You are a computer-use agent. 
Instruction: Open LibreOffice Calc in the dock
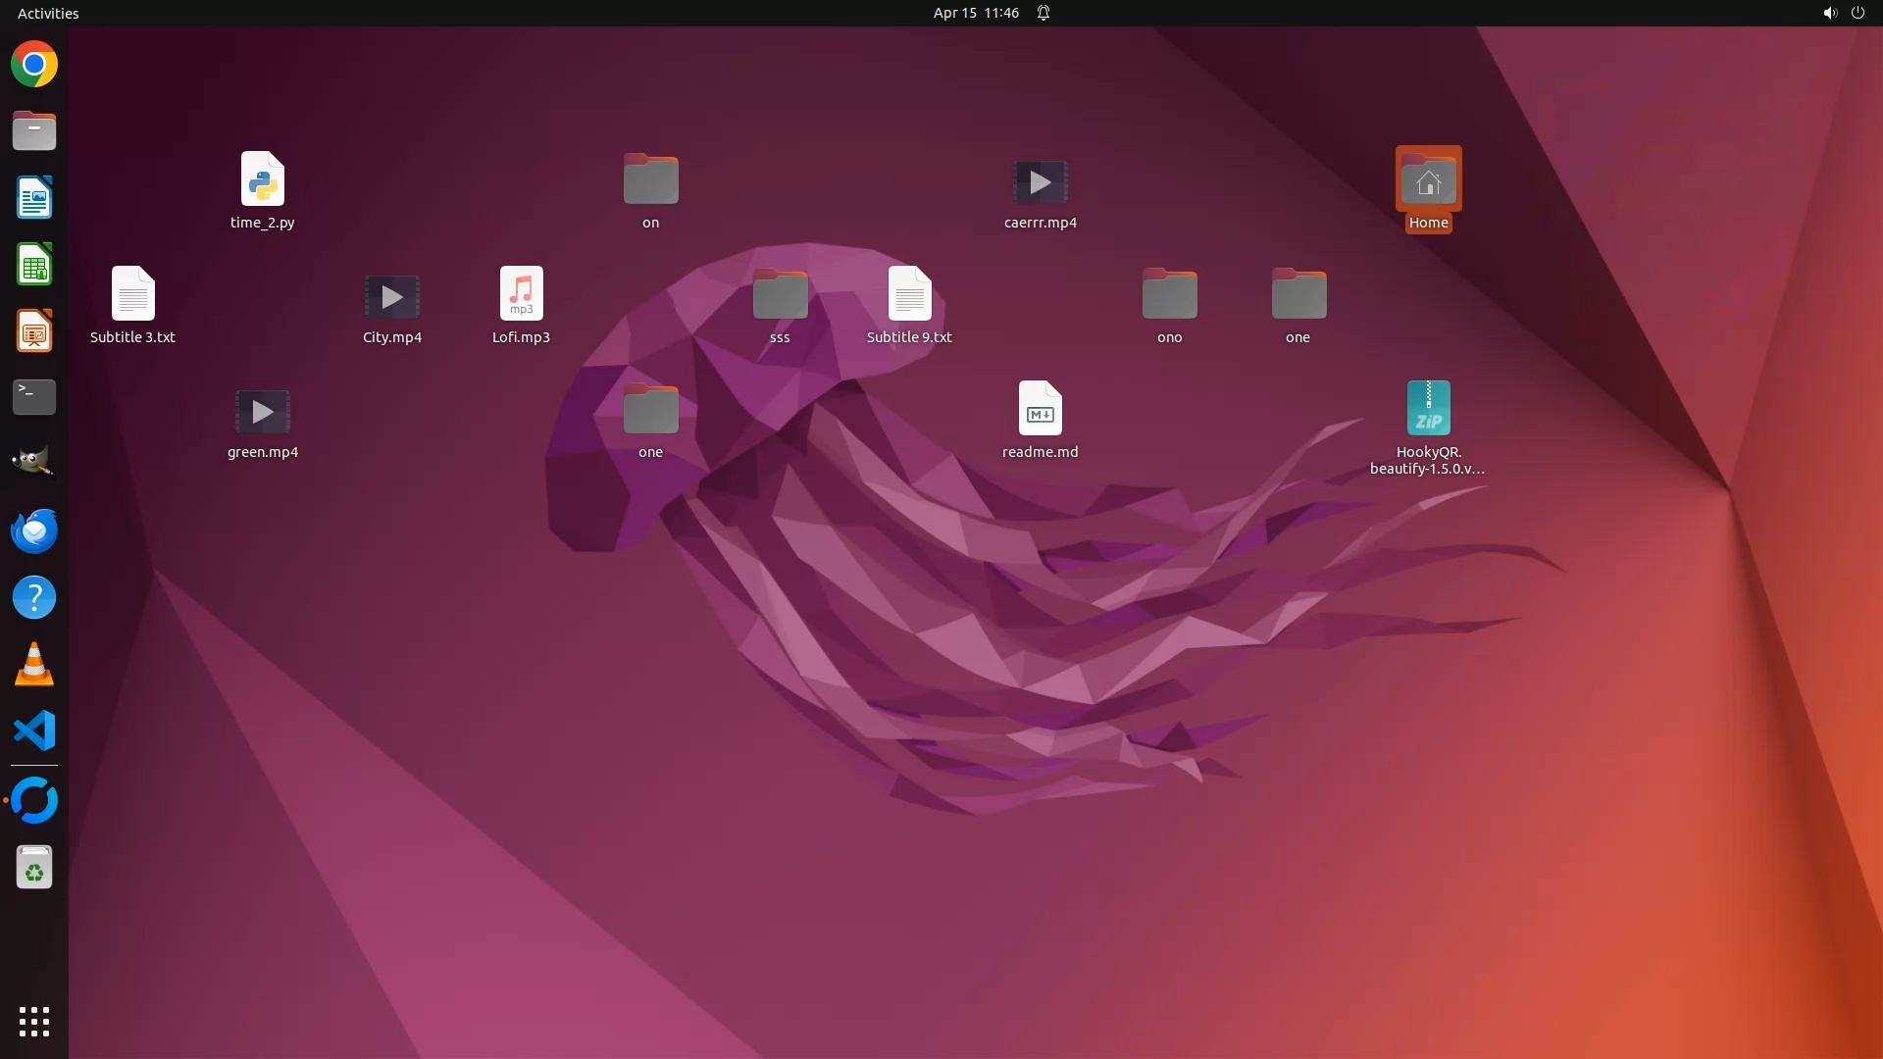tap(34, 265)
